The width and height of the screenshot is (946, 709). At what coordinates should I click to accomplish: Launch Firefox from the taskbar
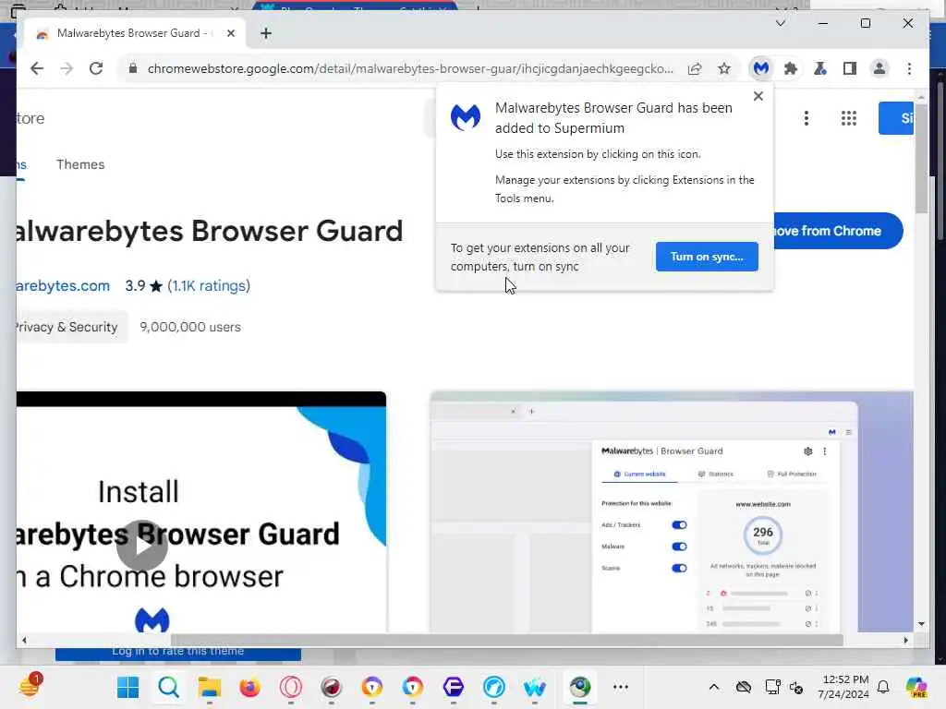click(x=249, y=687)
